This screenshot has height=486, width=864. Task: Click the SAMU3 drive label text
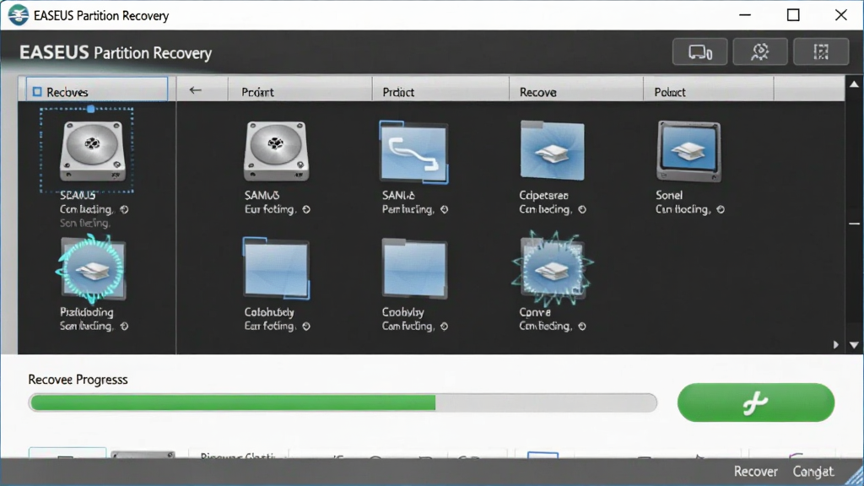click(262, 195)
